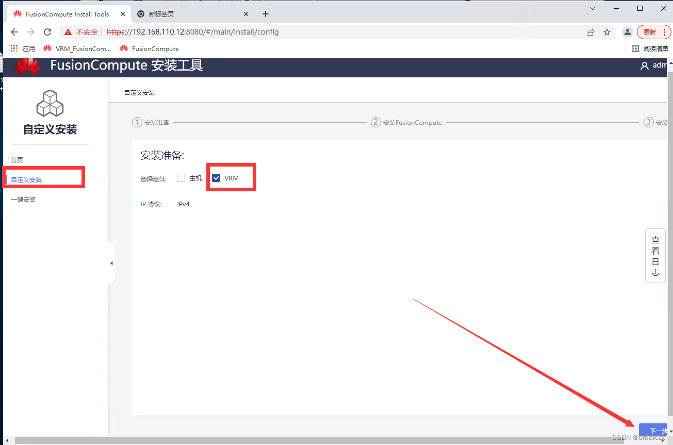Go to 首页 in sidebar
Viewport: 673px width, 445px height.
(x=17, y=160)
